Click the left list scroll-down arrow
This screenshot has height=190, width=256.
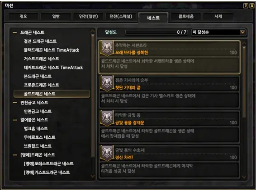(x=93, y=176)
